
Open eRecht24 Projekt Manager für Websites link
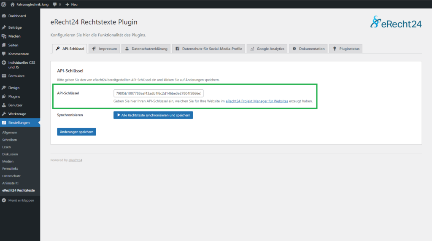click(257, 101)
